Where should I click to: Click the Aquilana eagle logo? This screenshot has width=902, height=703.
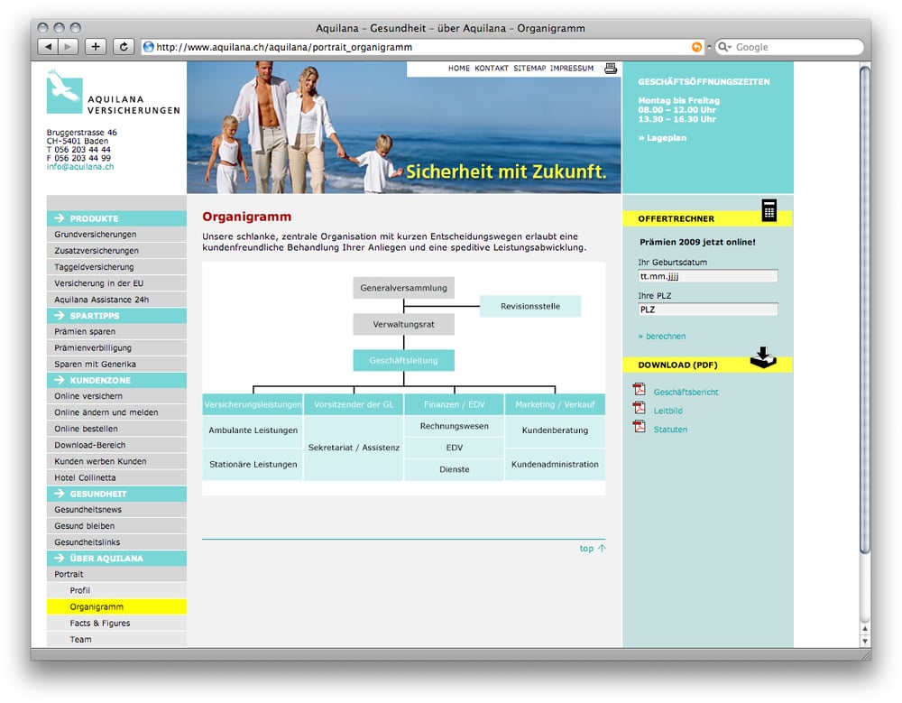pos(64,91)
